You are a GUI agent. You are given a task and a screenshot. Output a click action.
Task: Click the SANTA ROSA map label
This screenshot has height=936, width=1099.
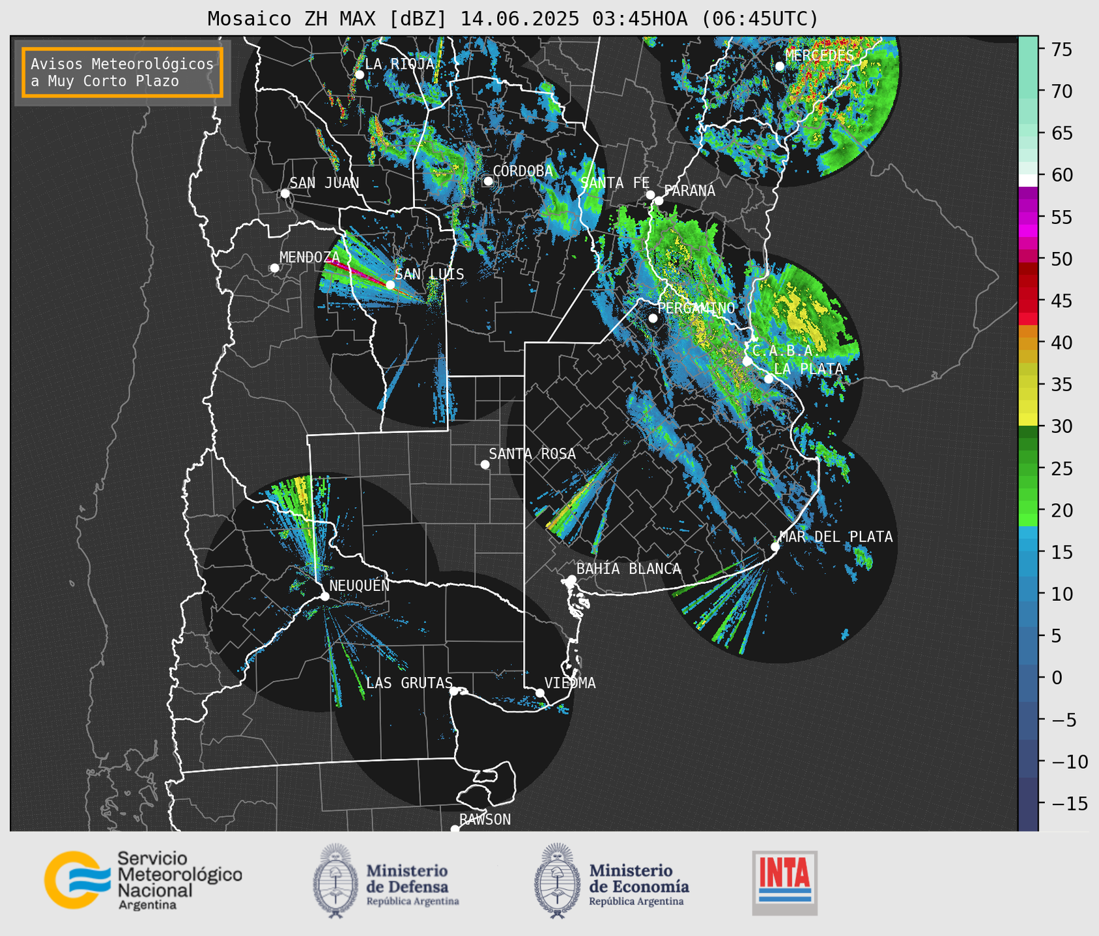coord(532,454)
